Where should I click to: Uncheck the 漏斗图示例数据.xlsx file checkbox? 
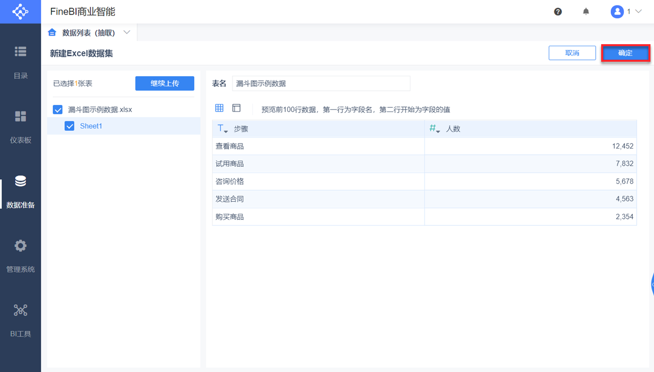(58, 109)
